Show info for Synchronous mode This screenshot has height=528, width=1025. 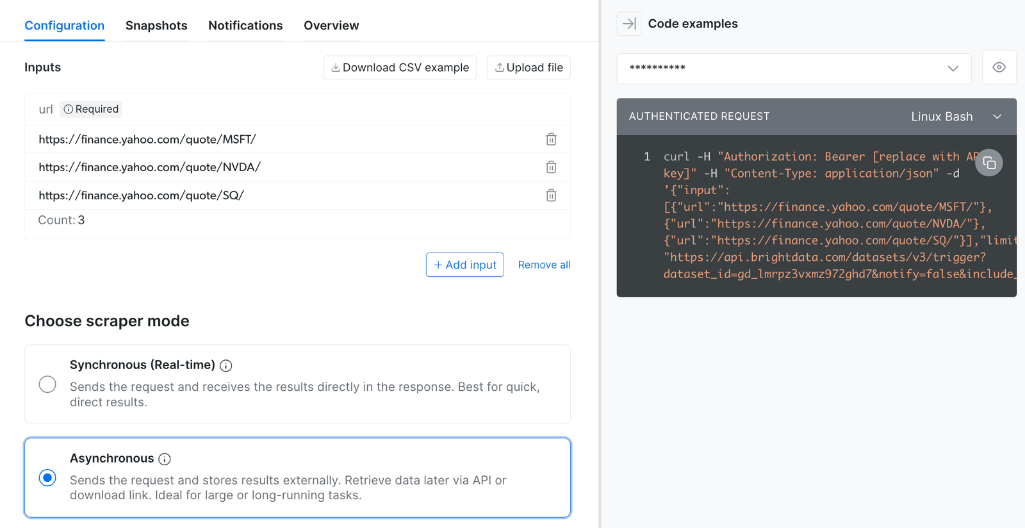pos(226,366)
